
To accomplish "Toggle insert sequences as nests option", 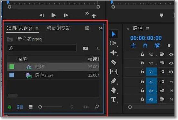I will (x=133, y=46).
